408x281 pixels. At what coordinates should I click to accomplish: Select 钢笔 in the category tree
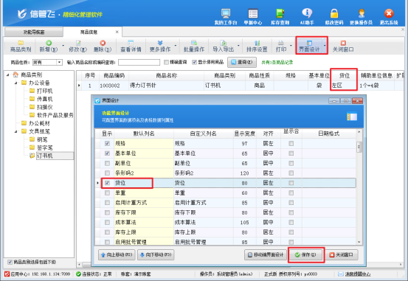tap(42, 139)
